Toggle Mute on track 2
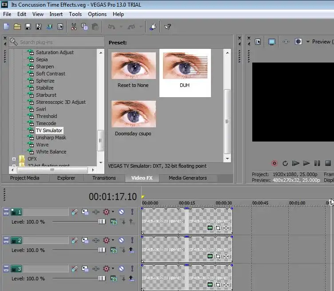This screenshot has width=334, height=291. tap(121, 240)
